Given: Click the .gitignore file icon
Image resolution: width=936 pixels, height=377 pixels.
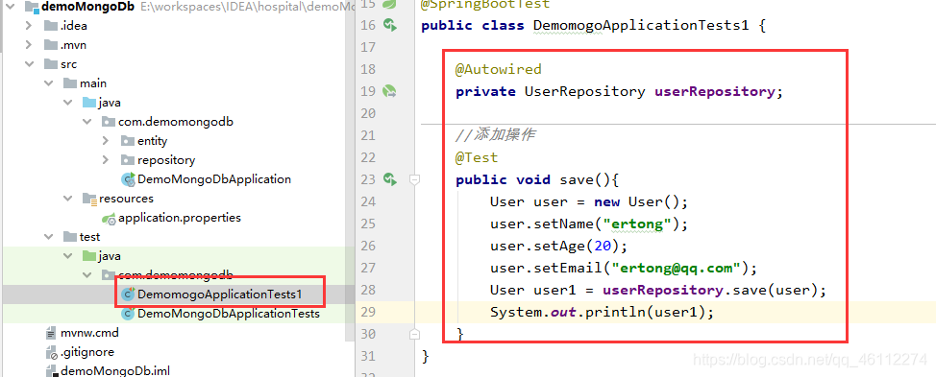Looking at the screenshot, I should (51, 352).
